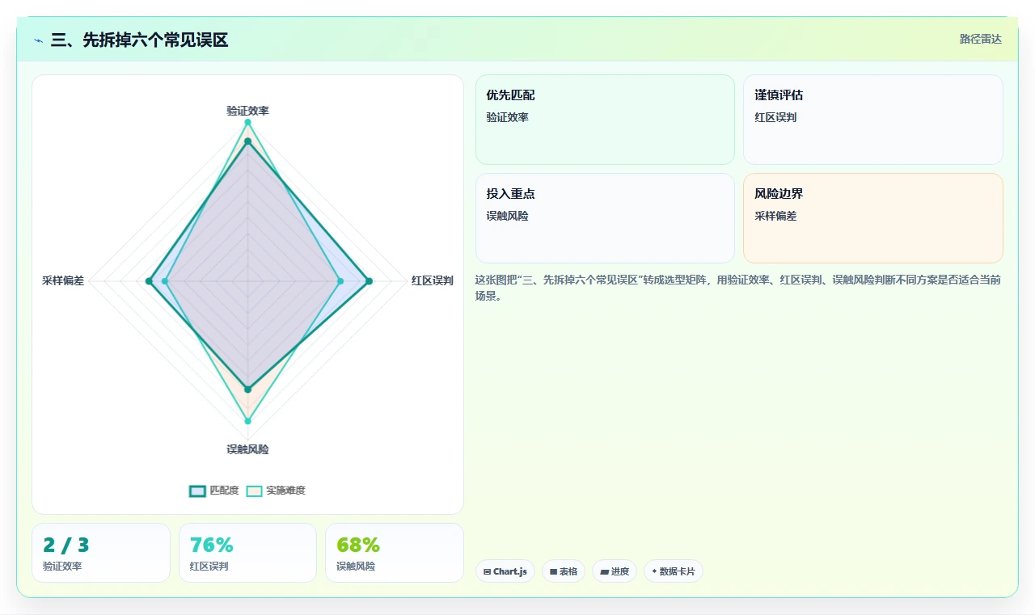The width and height of the screenshot is (1035, 615).
Task: Click the 进度 tag chip
Action: (615, 571)
